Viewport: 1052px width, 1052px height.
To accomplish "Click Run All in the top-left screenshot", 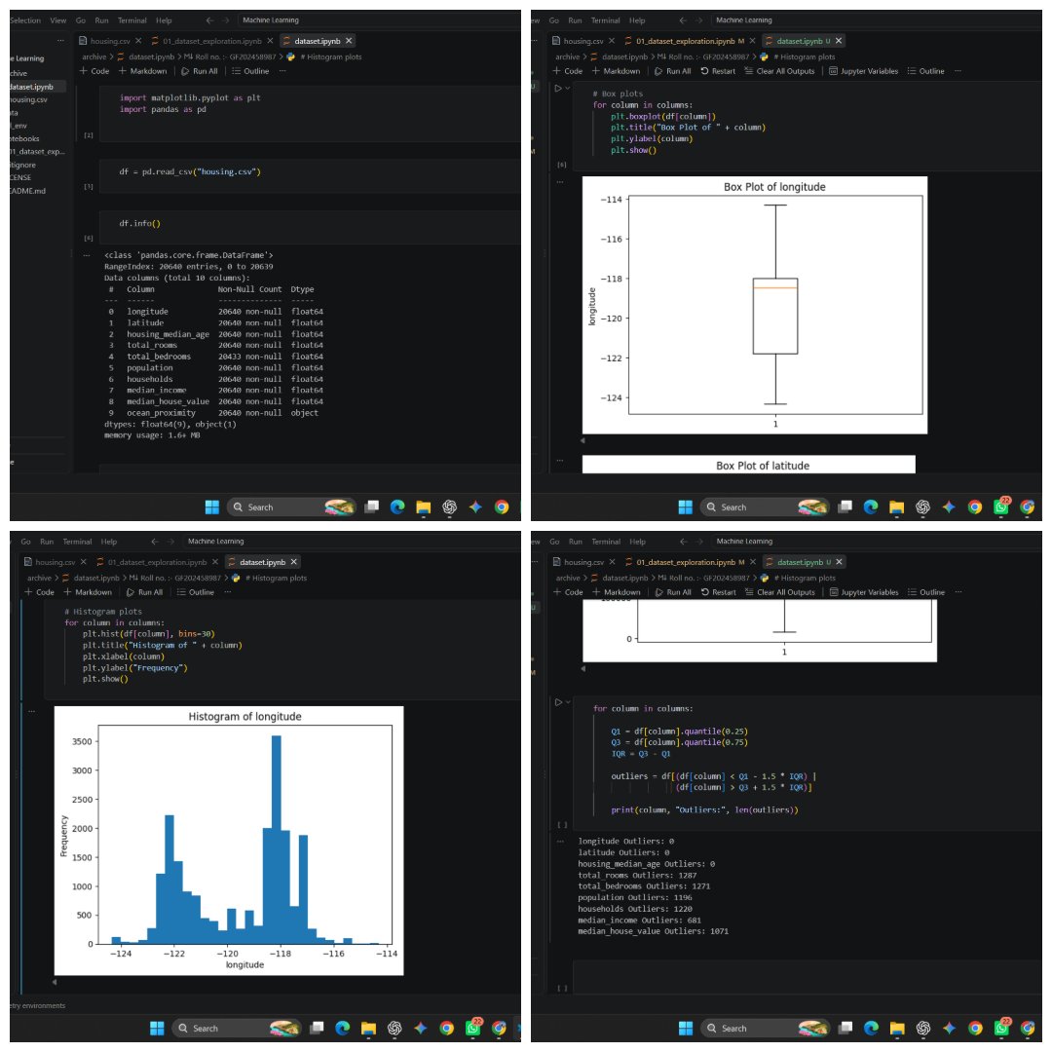I will (x=200, y=71).
